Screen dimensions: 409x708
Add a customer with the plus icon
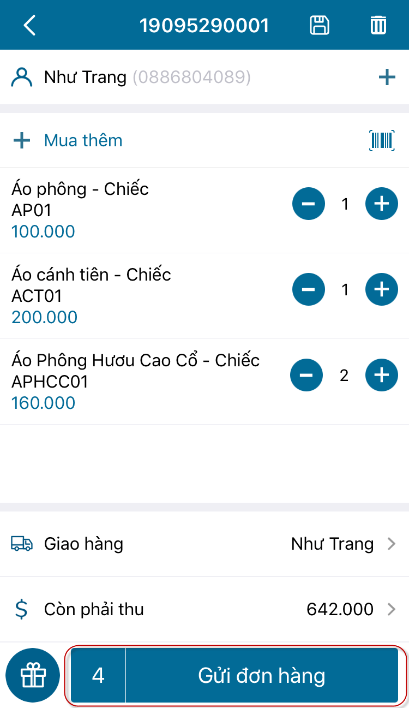click(x=387, y=78)
